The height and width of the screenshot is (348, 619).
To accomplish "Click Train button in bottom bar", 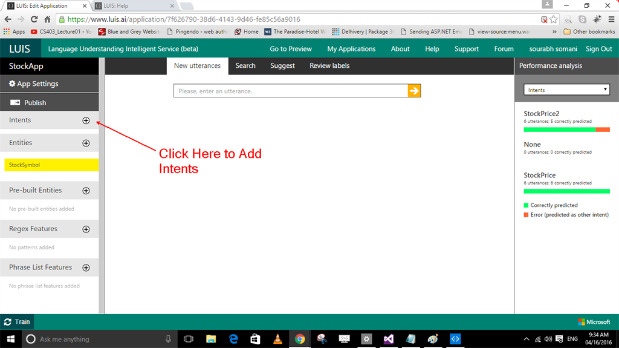I will (17, 322).
